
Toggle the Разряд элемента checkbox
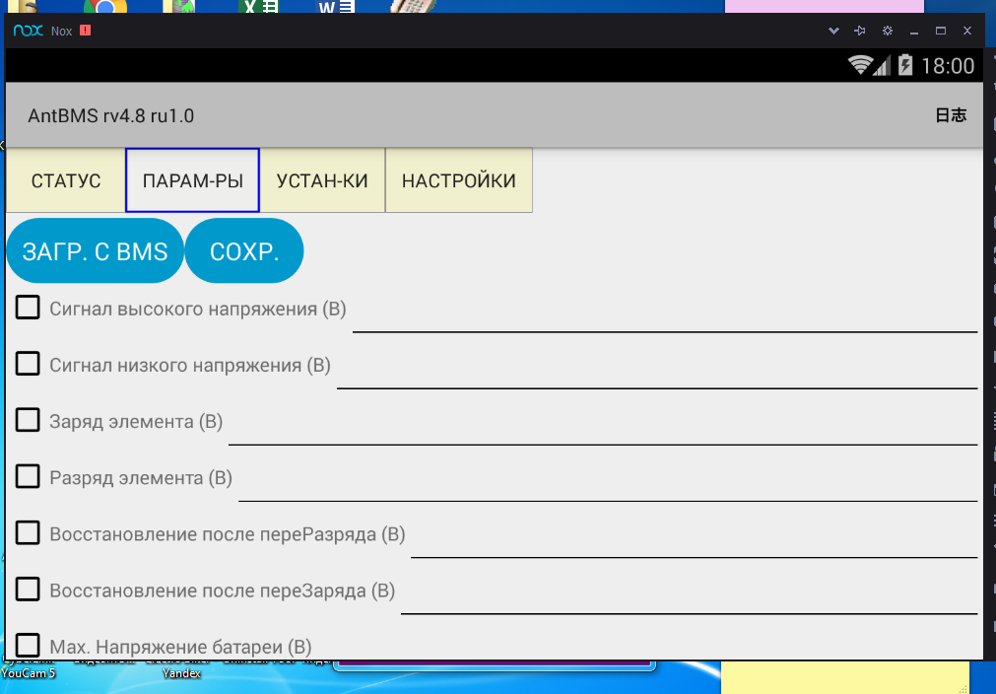click(x=28, y=476)
